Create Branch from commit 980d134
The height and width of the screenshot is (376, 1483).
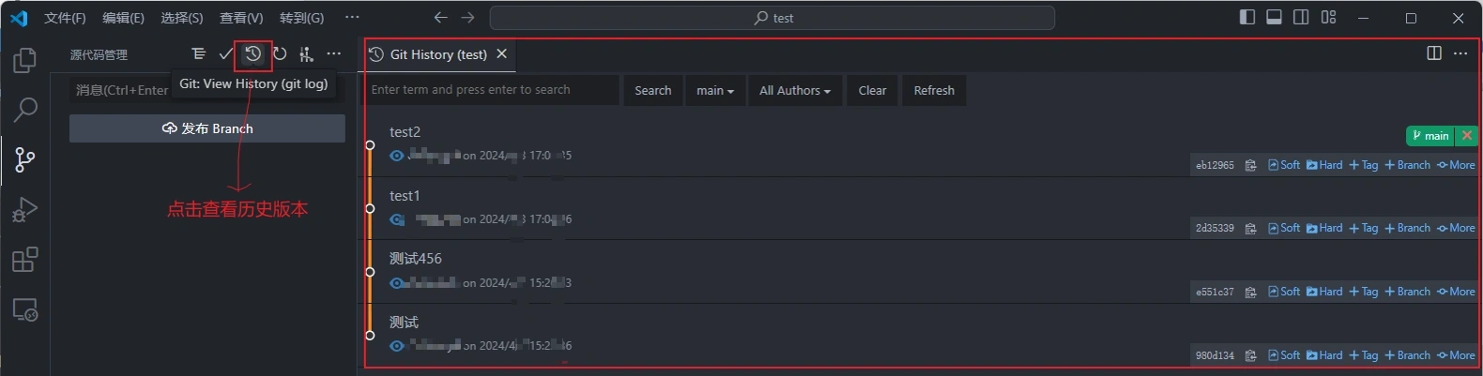pos(1408,355)
